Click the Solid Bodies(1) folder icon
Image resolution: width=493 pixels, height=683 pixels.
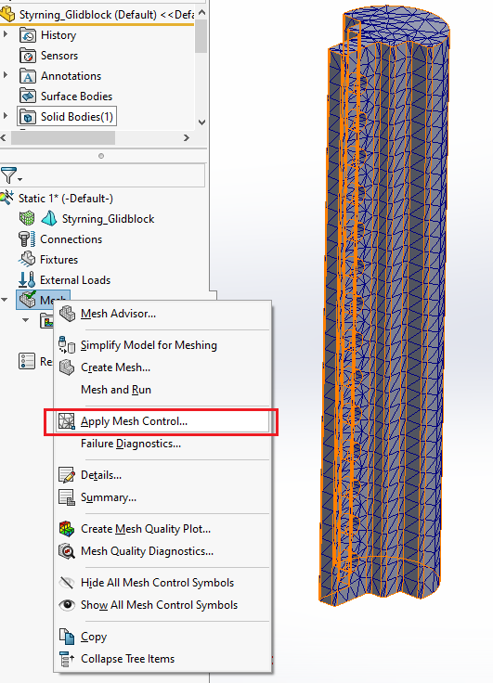(x=28, y=117)
